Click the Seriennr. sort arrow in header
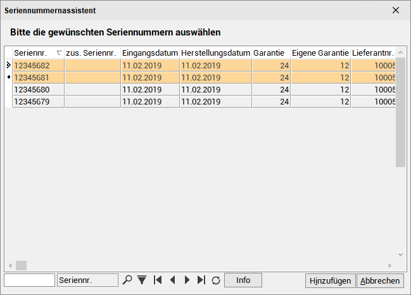Screen dimensions: 411x295 click(60, 53)
